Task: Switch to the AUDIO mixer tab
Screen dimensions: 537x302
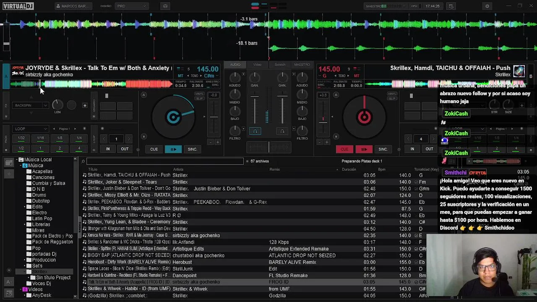Action: tap(235, 65)
